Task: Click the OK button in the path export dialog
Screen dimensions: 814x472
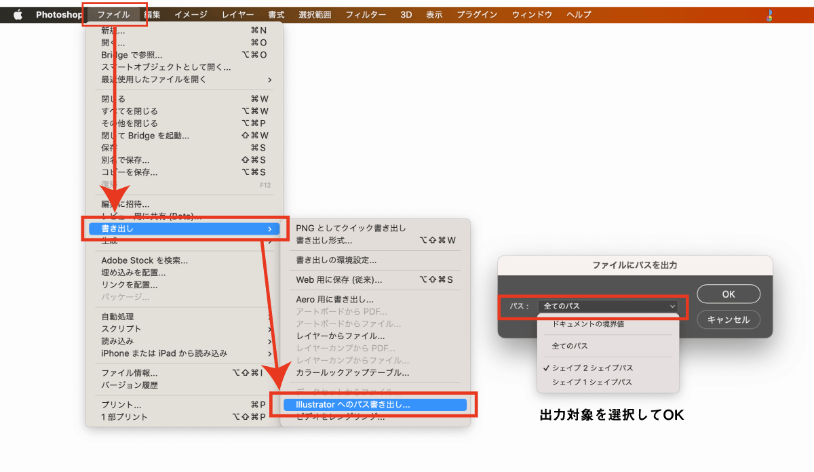Action: pyautogui.click(x=728, y=294)
